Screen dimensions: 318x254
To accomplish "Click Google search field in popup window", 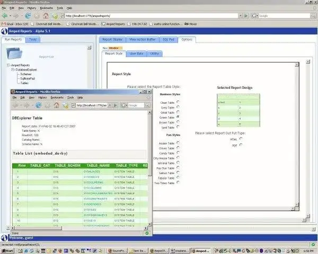I will (x=136, y=105).
